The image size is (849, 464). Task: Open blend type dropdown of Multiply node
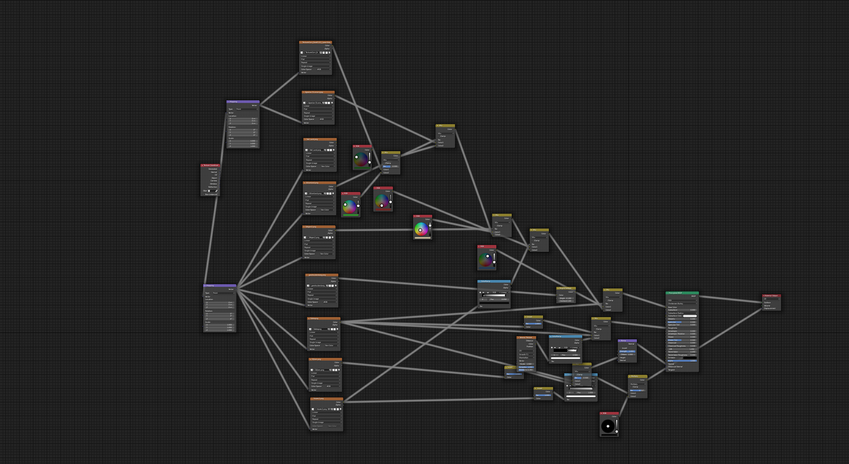point(638,384)
